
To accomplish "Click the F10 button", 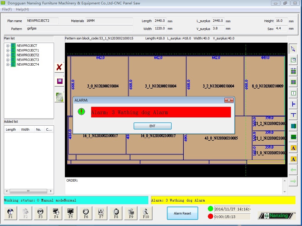I will [146, 213].
